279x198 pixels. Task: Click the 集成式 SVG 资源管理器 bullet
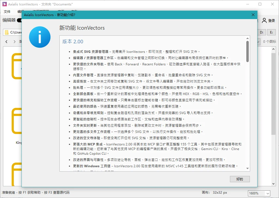pyautogui.click(x=136, y=51)
